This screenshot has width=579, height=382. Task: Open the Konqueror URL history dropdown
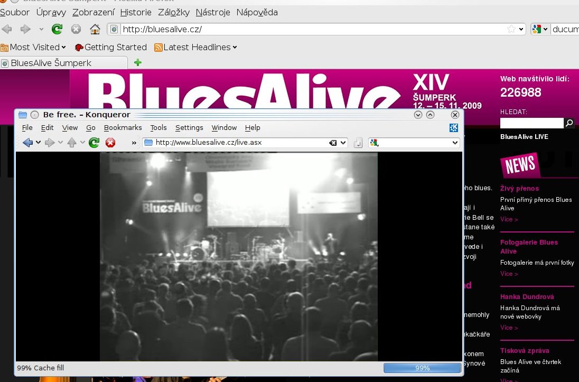point(343,143)
